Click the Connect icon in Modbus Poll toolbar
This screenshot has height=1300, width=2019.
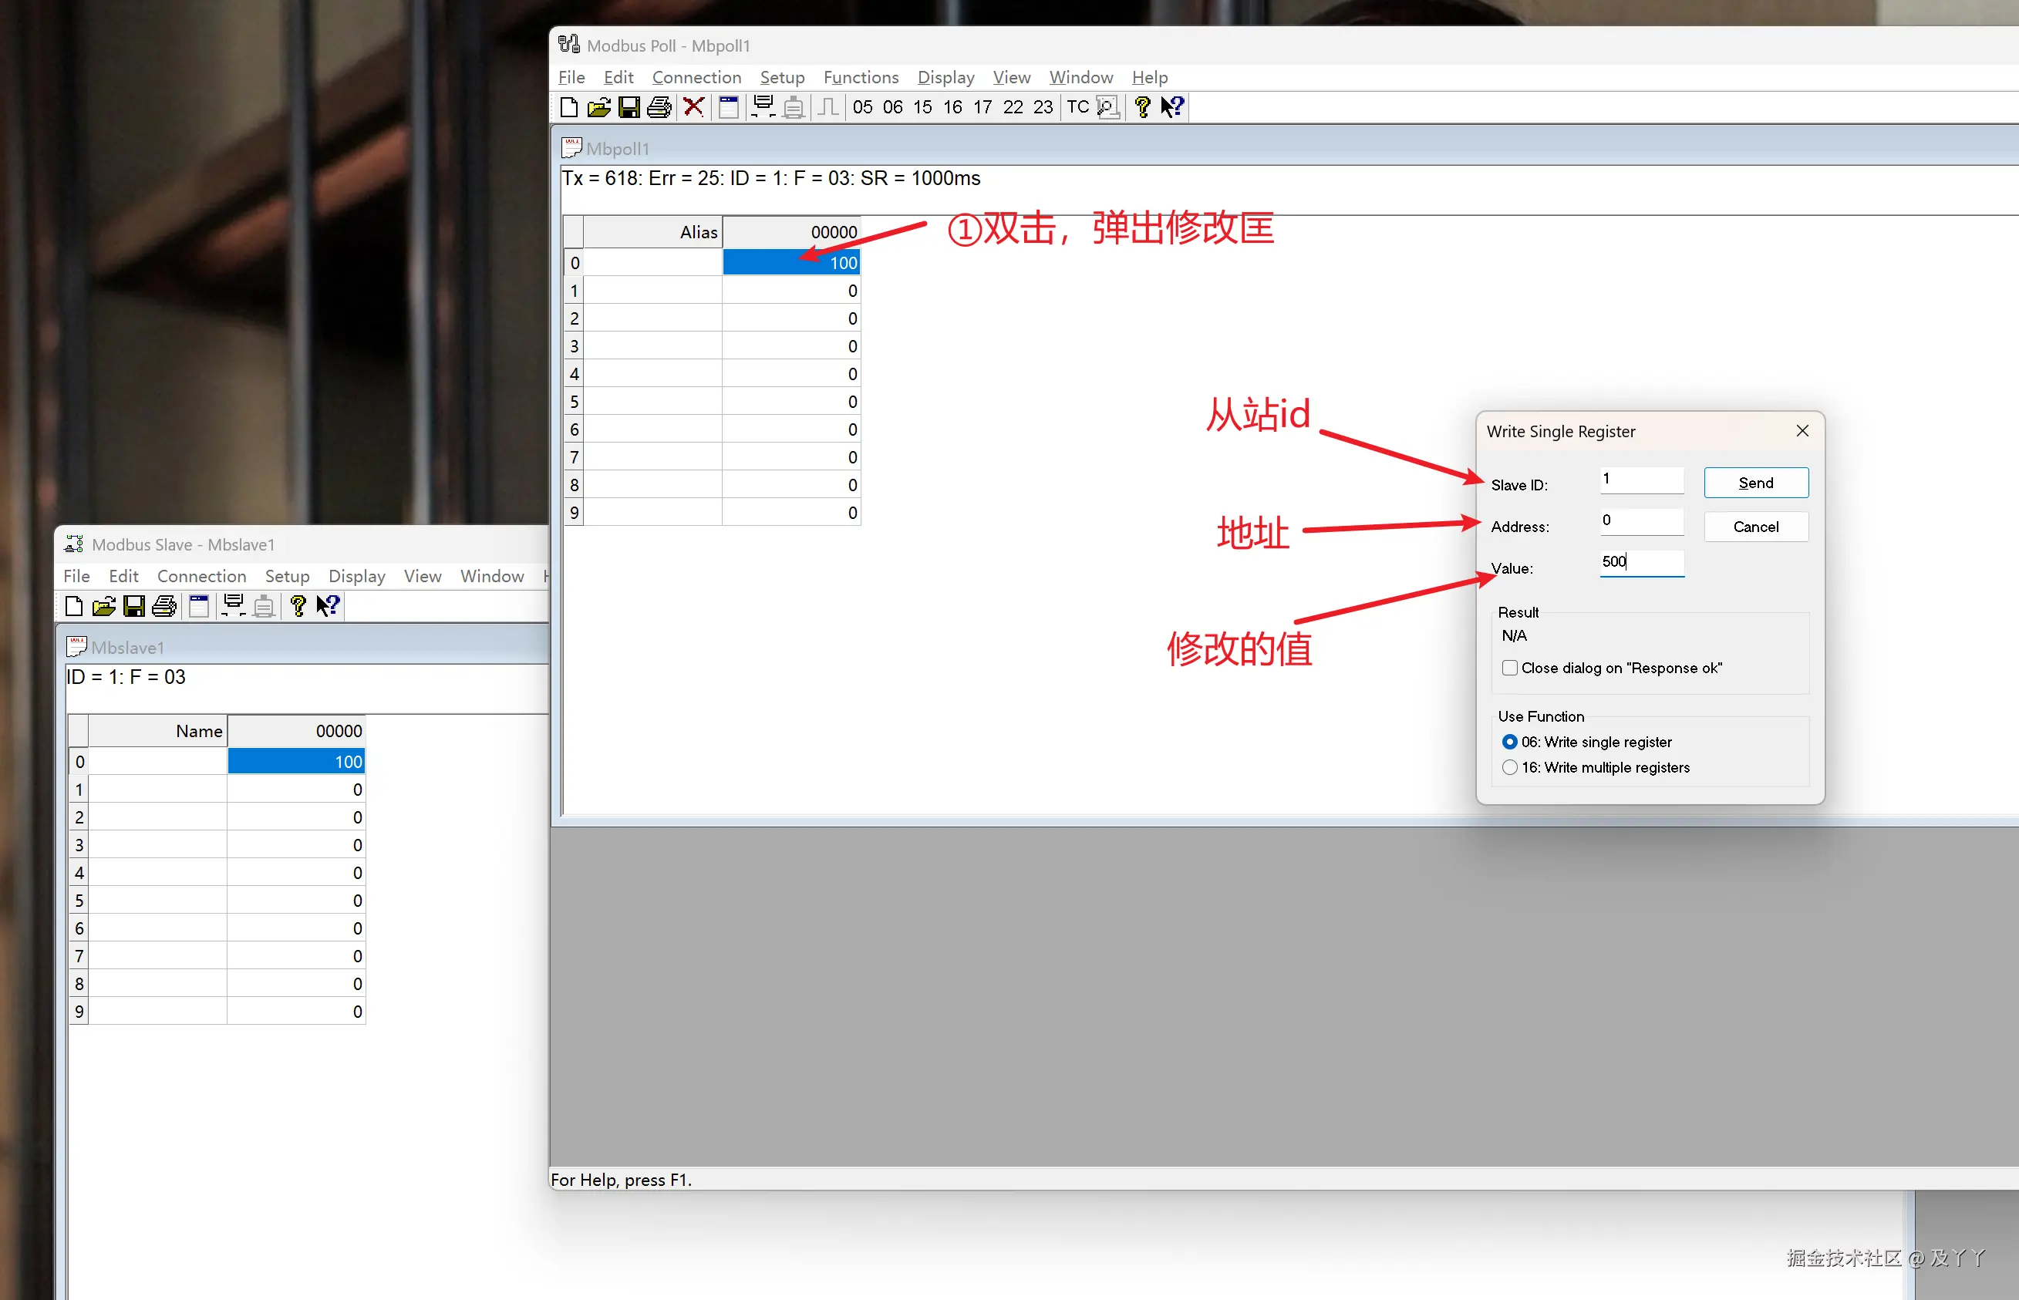coord(763,107)
